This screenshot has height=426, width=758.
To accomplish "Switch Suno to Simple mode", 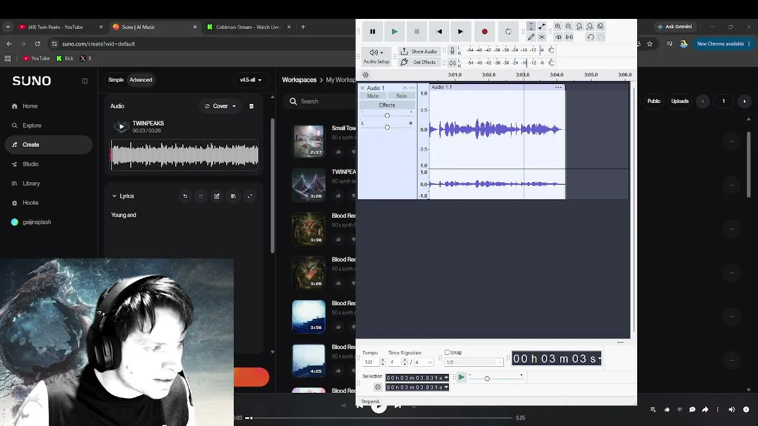I will point(116,80).
